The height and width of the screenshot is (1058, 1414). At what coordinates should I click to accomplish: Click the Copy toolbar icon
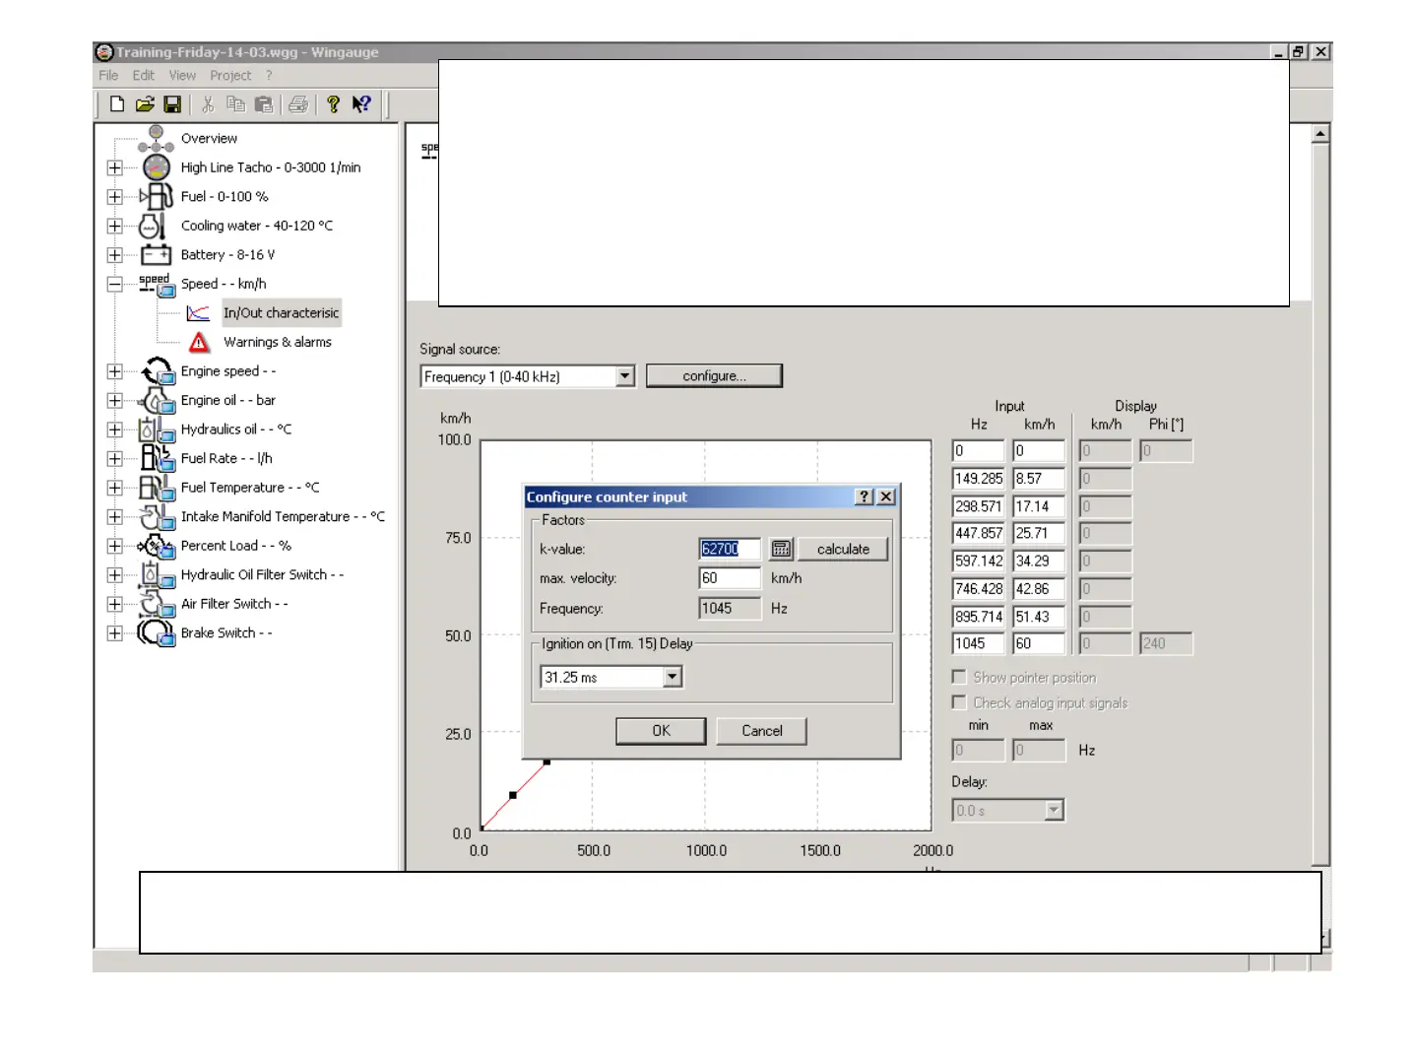coord(235,104)
